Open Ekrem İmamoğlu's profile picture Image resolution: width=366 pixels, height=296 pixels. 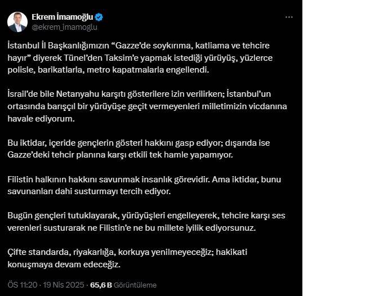(x=17, y=22)
